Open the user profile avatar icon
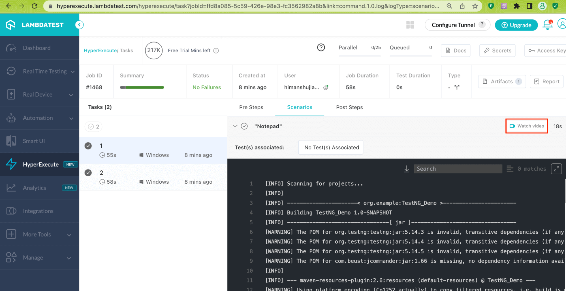This screenshot has height=291, width=566. (x=561, y=24)
